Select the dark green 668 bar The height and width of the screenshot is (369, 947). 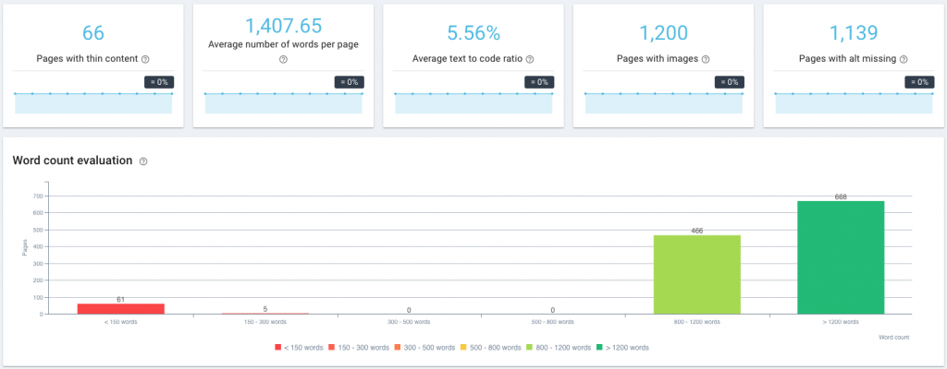(841, 257)
